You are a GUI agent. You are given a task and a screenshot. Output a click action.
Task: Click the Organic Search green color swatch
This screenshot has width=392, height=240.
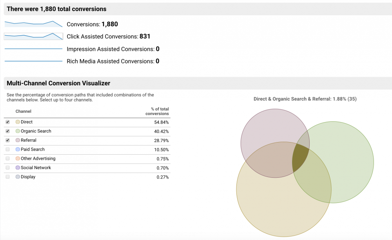(18, 131)
